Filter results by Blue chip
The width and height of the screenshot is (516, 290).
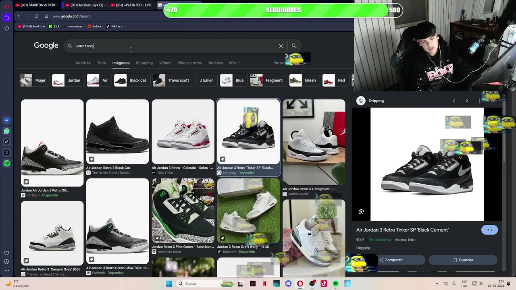[x=233, y=80]
